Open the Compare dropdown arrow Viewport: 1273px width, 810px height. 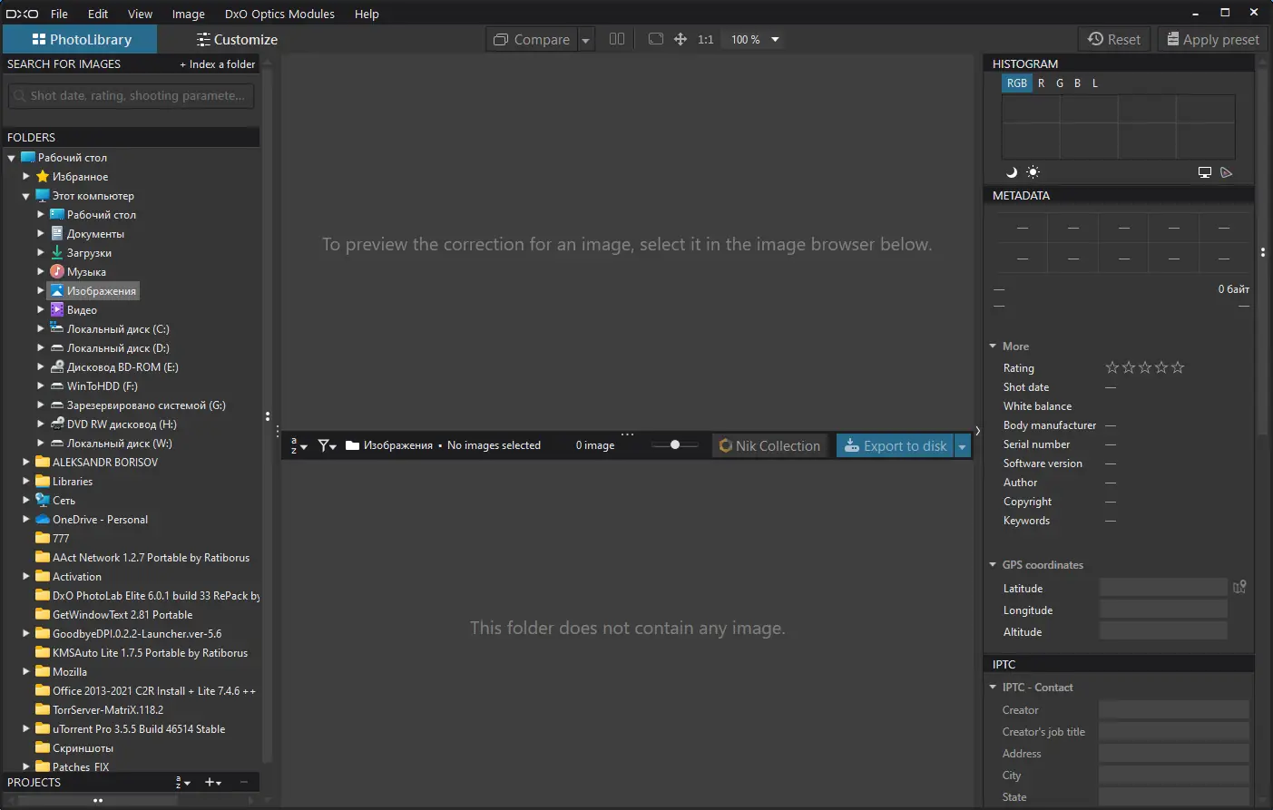point(586,40)
